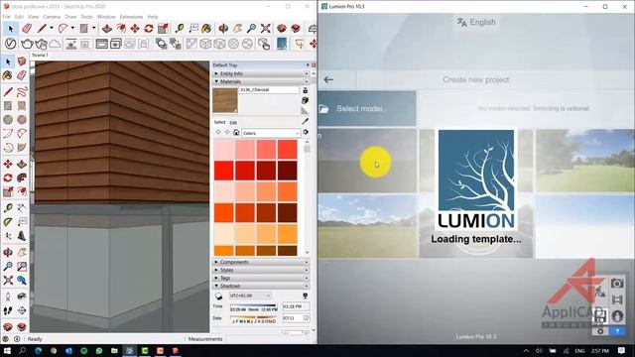Viewport: 635px width, 357px height.
Task: Click V-Ray show frame buffer icon
Action: [x=101, y=44]
